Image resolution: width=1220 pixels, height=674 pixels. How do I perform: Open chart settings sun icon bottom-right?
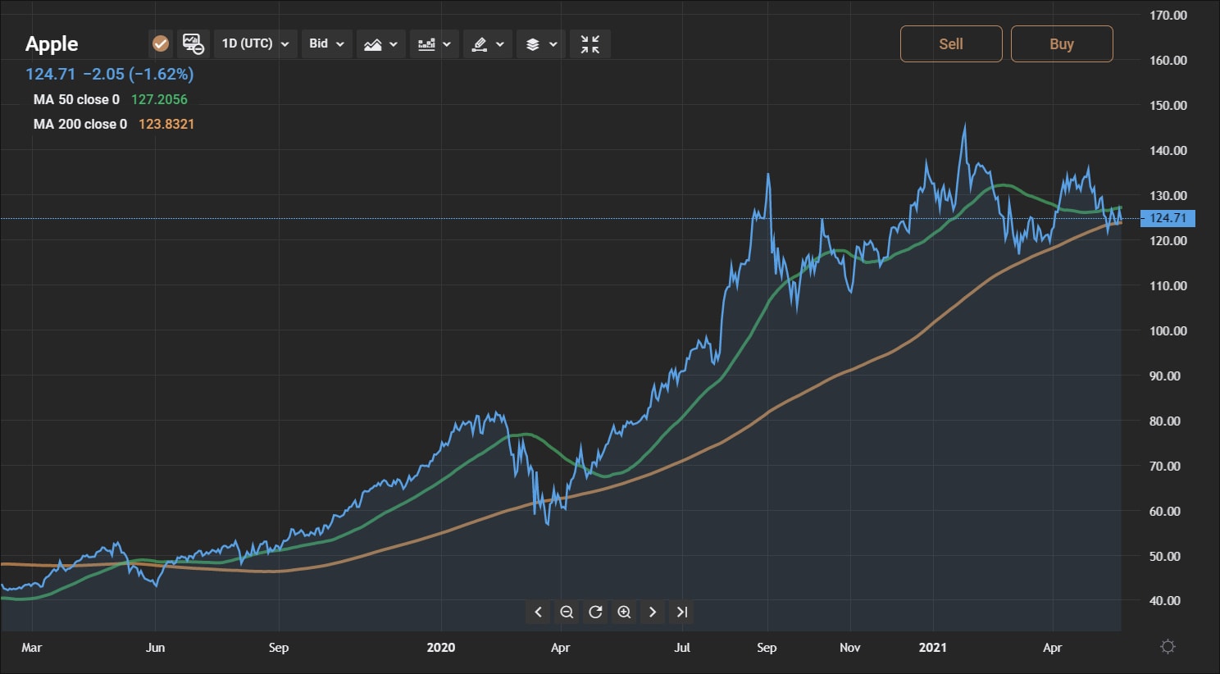coord(1168,647)
